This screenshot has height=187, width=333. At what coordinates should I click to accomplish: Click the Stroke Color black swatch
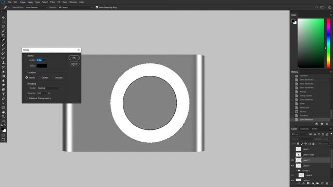coord(42,66)
